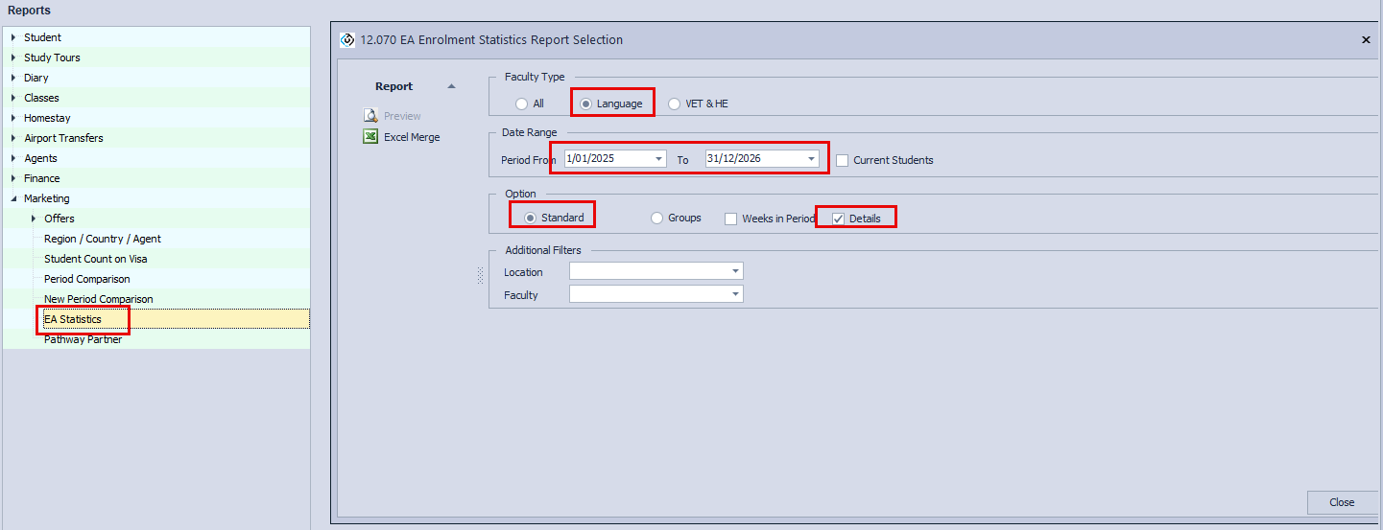The height and width of the screenshot is (530, 1383).
Task: Select the VET & HE radio button
Action: [x=675, y=104]
